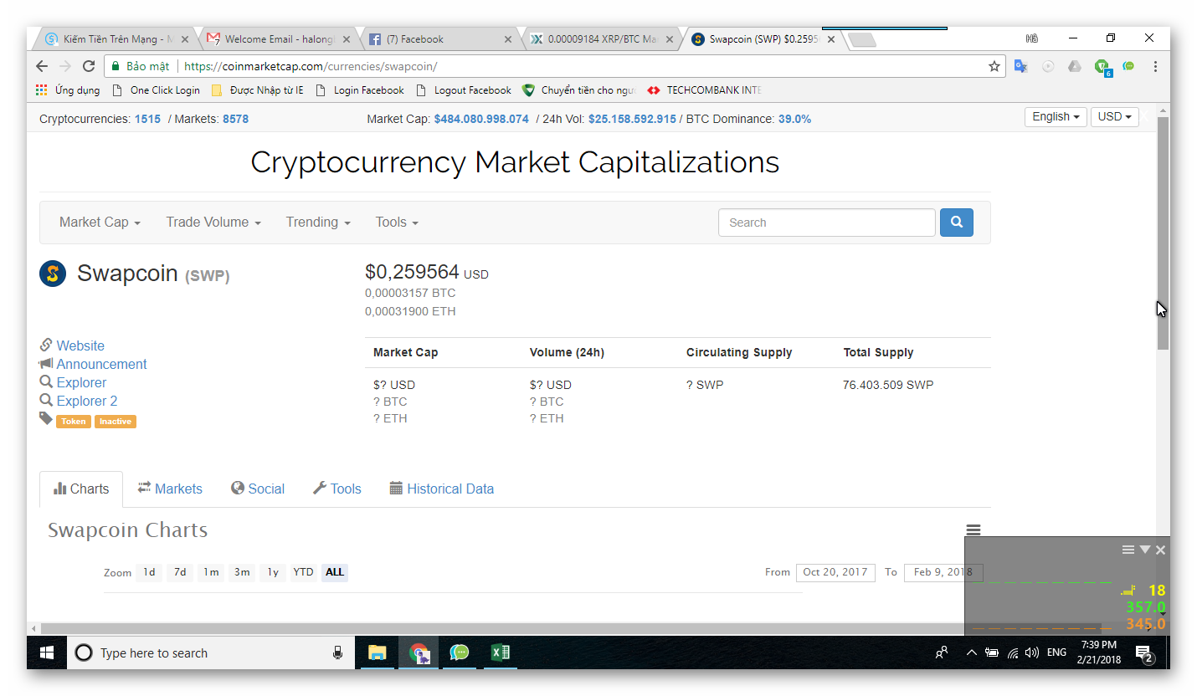Open the green chat bubble extension
The width and height of the screenshot is (1197, 696).
point(1128,66)
